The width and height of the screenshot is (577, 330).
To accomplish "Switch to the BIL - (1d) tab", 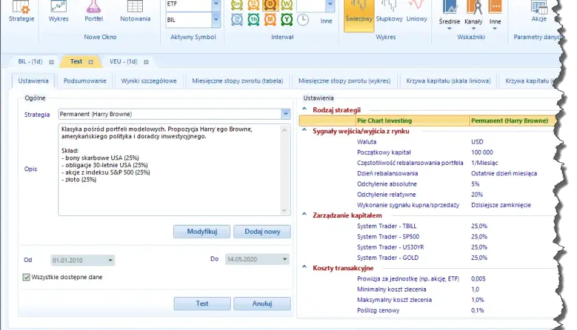I will tap(30, 61).
